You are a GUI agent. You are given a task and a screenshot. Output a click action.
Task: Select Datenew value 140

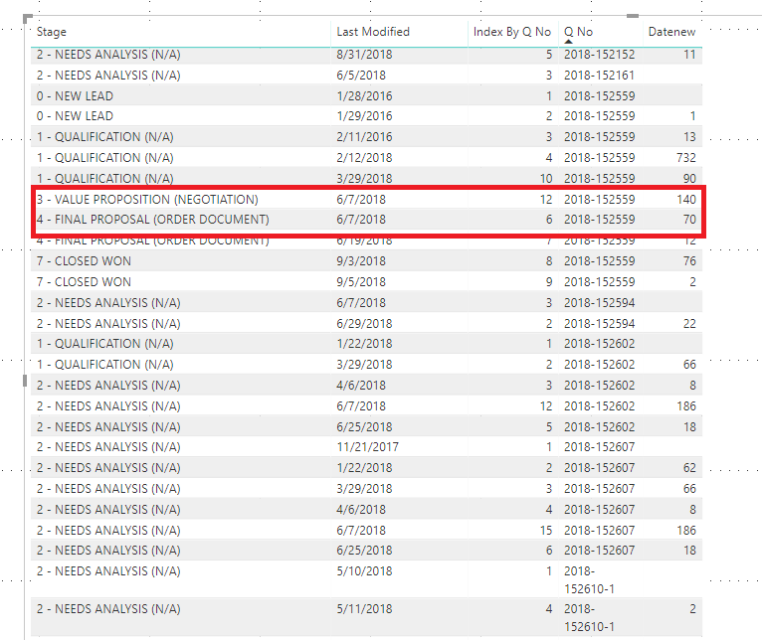686,200
